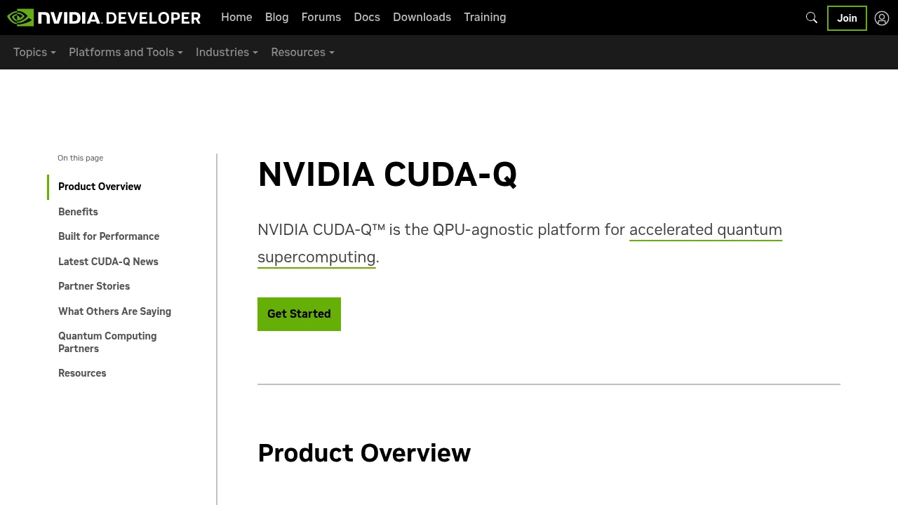Viewport: 898px width, 505px height.
Task: Click the Join button
Action: (847, 18)
